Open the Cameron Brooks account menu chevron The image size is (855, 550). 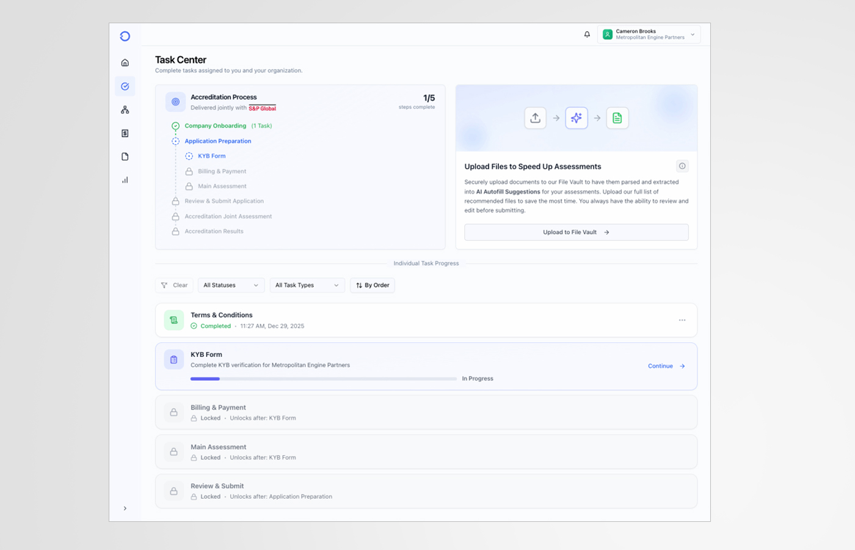coord(692,34)
